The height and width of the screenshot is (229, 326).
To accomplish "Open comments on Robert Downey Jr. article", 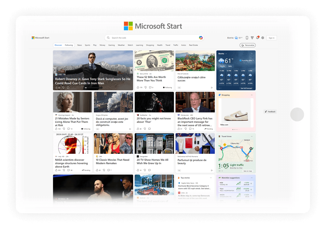I will (68, 88).
